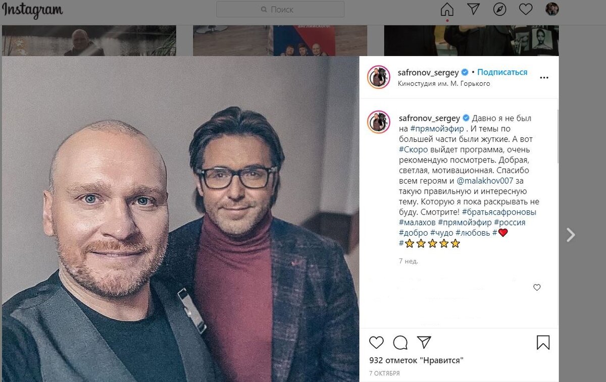The image size is (606, 382).
Task: Like the caption with the small heart
Action: [x=537, y=287]
